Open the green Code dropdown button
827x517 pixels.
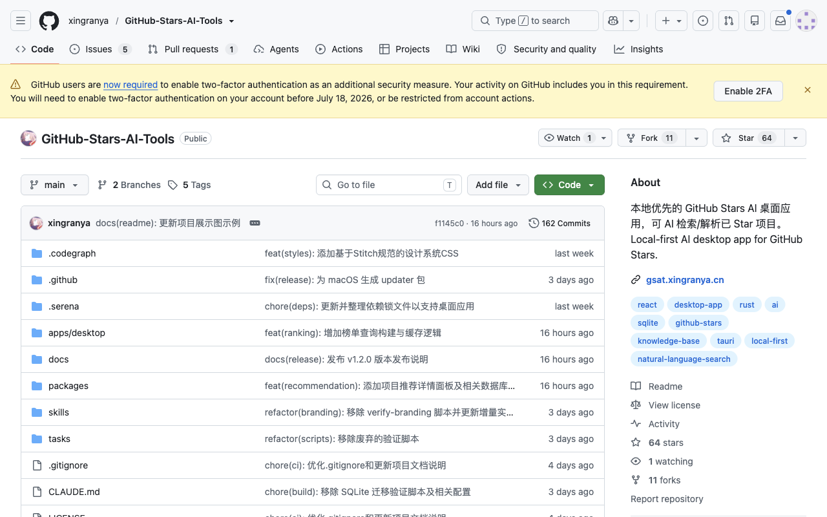point(569,185)
